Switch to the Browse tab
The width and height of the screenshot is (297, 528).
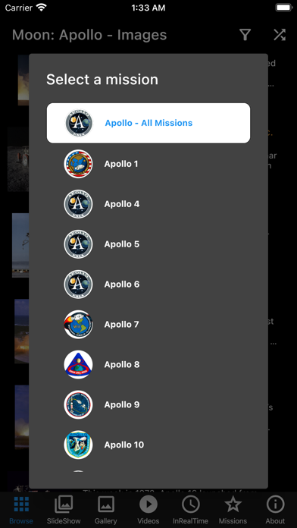pos(21,510)
